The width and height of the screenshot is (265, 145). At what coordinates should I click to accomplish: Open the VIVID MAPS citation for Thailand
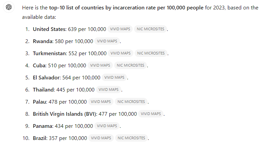(108, 89)
